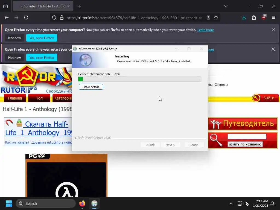Open the Как тут качать? link
The height and width of the screenshot is (210, 280).
tap(17, 142)
